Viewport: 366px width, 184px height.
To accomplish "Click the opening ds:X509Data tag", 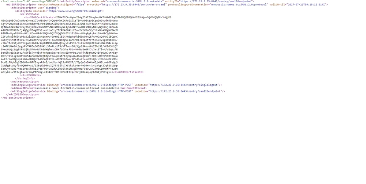I will point(29,14).
